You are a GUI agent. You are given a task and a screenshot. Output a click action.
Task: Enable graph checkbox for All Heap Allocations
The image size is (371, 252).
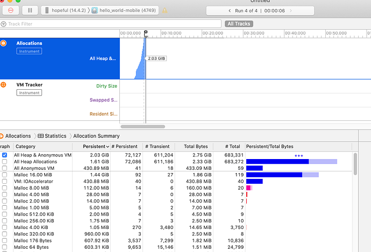click(x=4, y=162)
